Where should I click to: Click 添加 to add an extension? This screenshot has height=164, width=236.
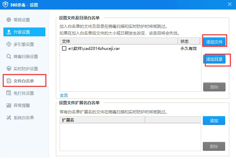pyautogui.click(x=214, y=121)
